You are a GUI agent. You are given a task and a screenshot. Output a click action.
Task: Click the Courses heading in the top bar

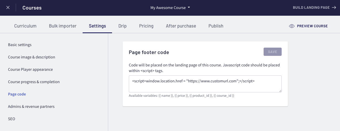pos(32,8)
